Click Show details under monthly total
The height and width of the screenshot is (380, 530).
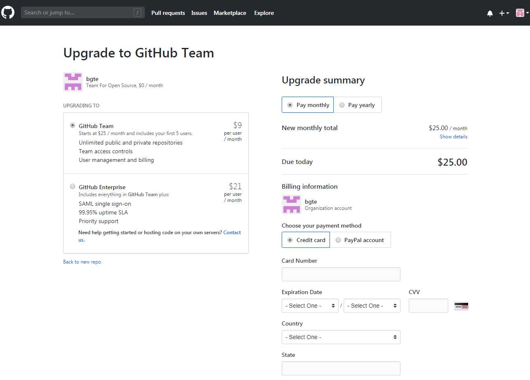[x=453, y=137]
